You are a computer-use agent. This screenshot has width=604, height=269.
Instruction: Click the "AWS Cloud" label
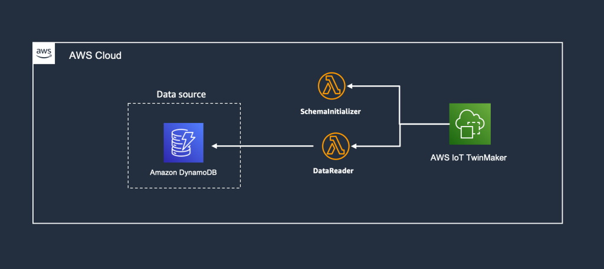(x=95, y=56)
